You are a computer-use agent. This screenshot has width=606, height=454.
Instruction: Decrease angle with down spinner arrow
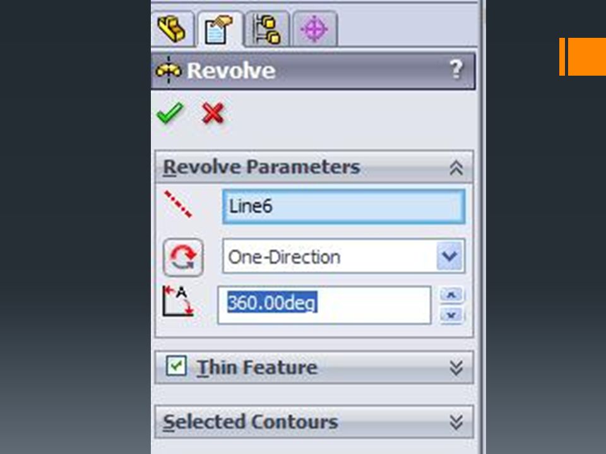(451, 315)
